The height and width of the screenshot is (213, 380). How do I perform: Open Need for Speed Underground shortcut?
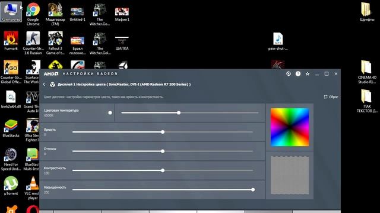click(11, 159)
